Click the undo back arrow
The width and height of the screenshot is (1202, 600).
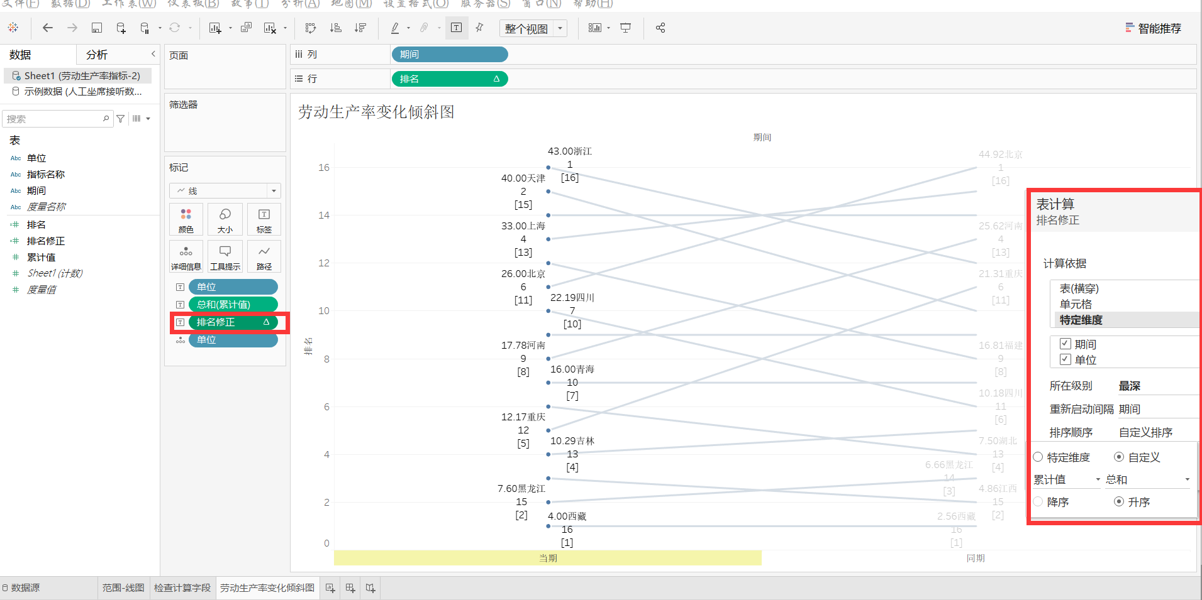(47, 28)
